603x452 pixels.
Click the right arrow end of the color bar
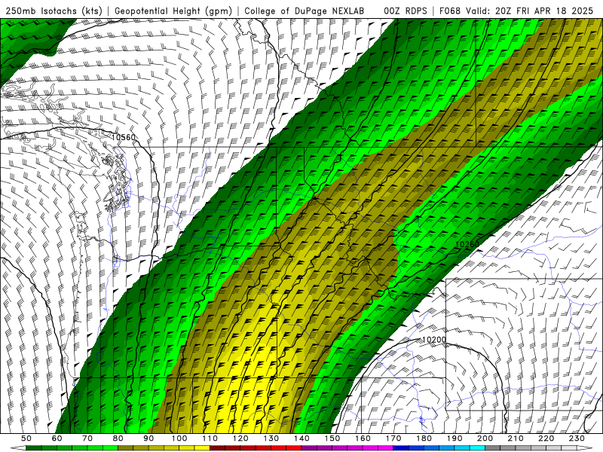(x=585, y=448)
